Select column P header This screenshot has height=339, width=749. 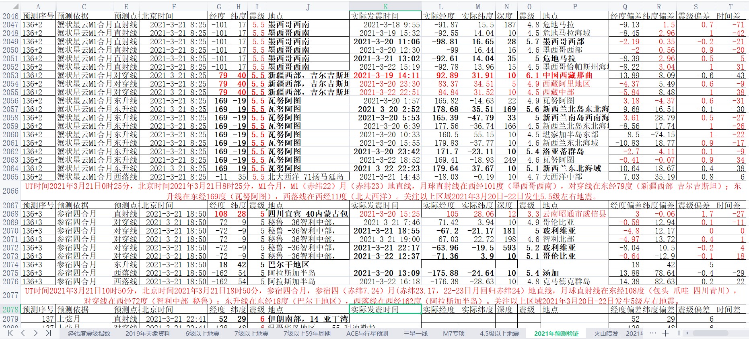tap(575, 6)
